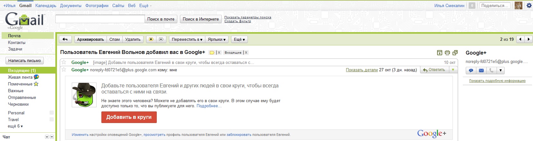Expand еще 6 labels in sidebar
This screenshot has width=533, height=141.
15,126
